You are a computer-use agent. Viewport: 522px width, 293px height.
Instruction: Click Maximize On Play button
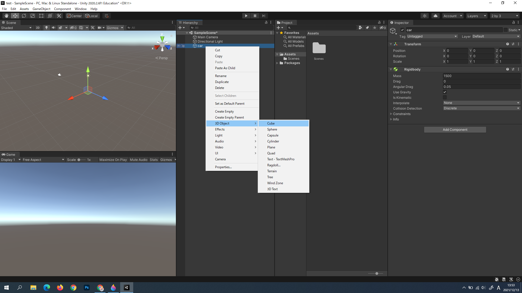coord(113,160)
